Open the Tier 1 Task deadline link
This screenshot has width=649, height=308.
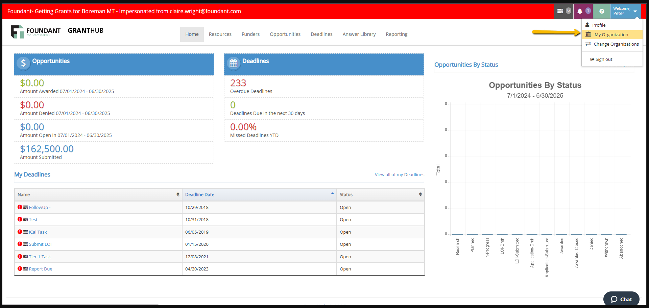click(x=40, y=257)
